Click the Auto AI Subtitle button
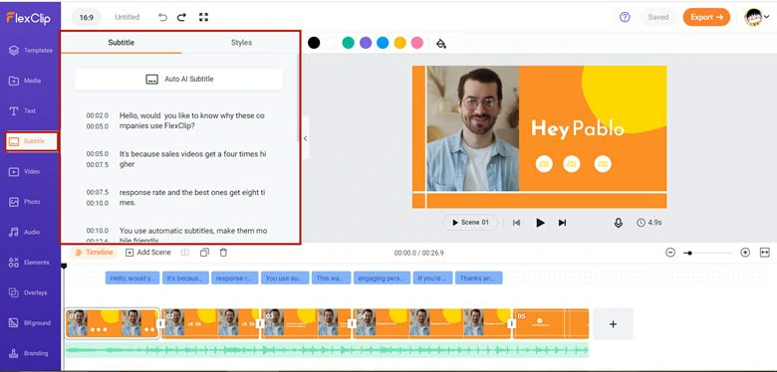 179,80
